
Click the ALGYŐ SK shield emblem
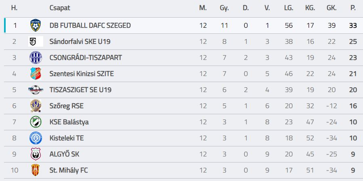coord(36,154)
